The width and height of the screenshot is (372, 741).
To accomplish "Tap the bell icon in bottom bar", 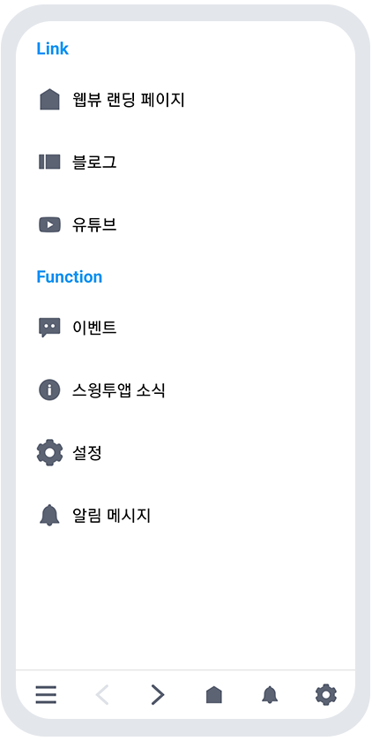I will [270, 695].
